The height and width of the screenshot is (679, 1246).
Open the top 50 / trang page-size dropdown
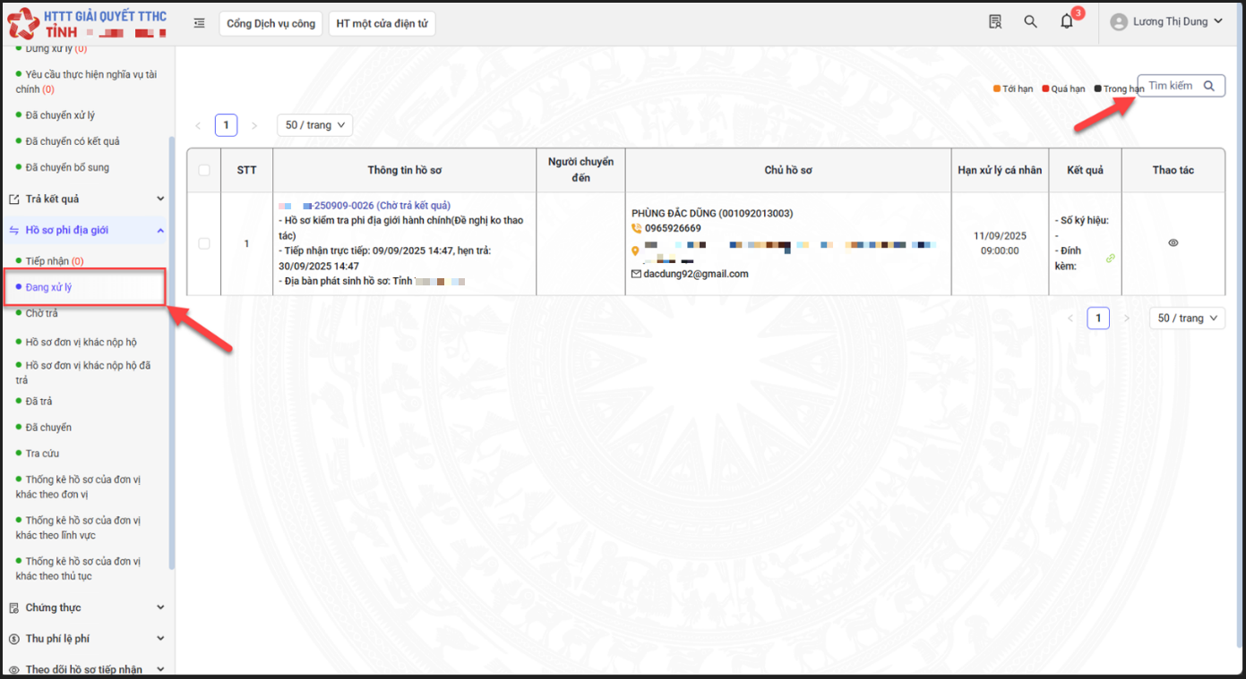click(314, 125)
